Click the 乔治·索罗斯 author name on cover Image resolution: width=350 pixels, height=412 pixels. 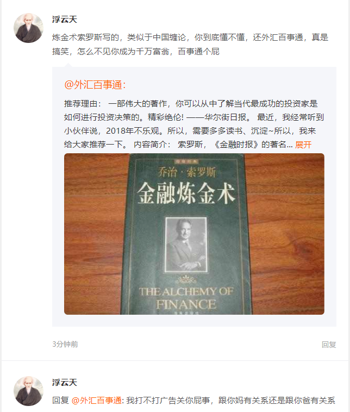coord(186,172)
